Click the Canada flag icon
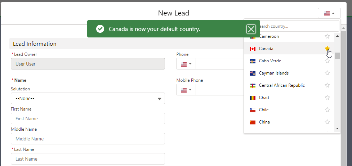This screenshot has height=166, width=352. 253,49
